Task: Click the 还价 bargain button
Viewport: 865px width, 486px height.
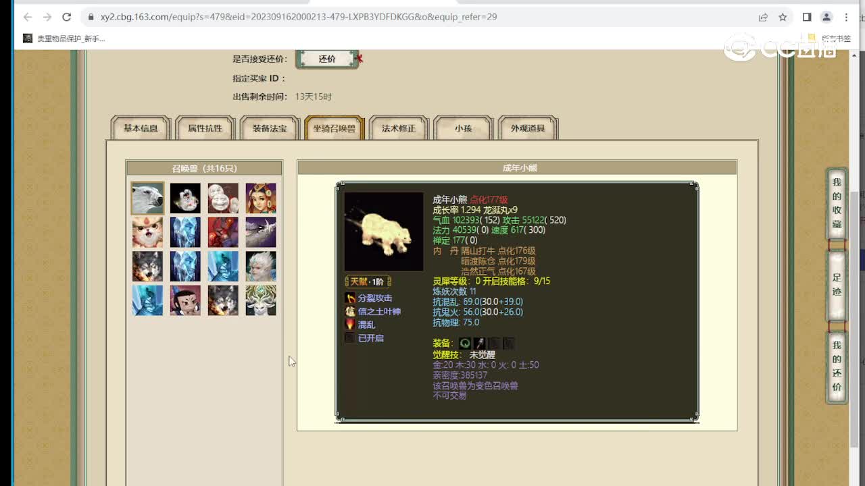Action: click(x=327, y=59)
